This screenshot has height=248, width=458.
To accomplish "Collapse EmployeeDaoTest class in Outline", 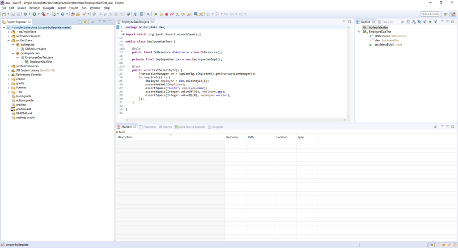I will [x=359, y=32].
